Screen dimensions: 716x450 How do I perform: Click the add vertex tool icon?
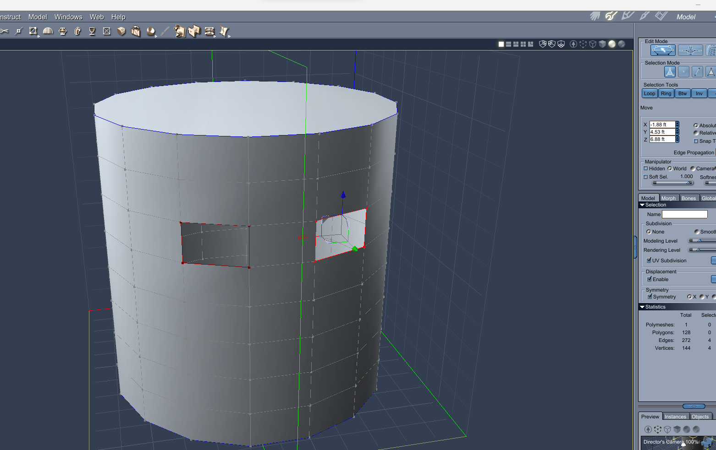(18, 31)
